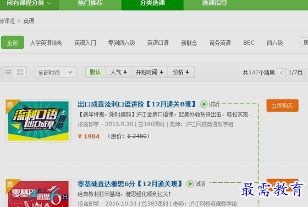The width and height of the screenshot is (308, 207).
Task: Click 试听 text beside 雅思6分 course
Action: pos(200,184)
